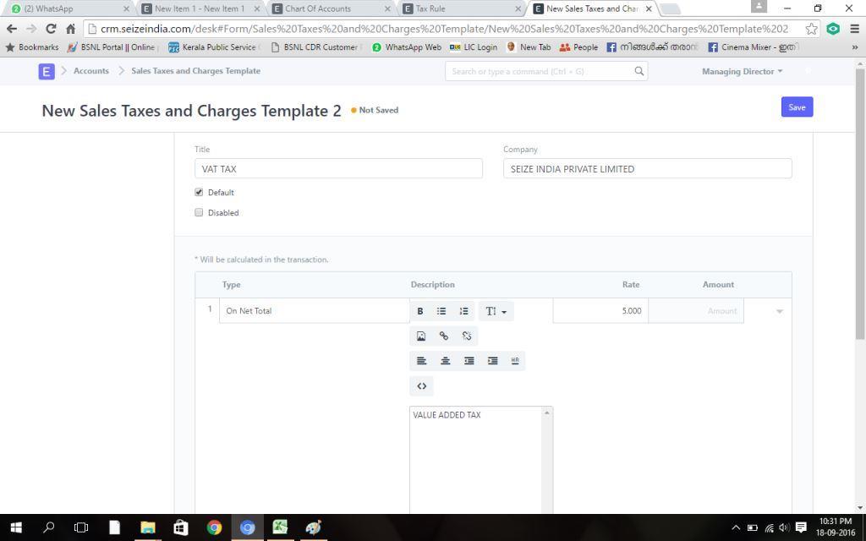Open the browser home page
The image size is (866, 541).
click(x=70, y=29)
